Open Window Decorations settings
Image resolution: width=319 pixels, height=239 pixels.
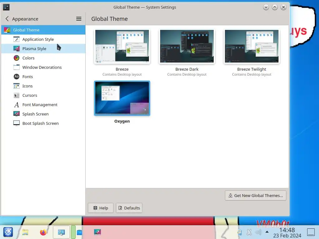click(x=43, y=67)
